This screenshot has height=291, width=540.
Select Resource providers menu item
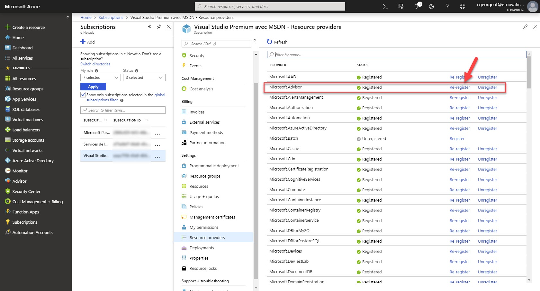(x=214, y=237)
